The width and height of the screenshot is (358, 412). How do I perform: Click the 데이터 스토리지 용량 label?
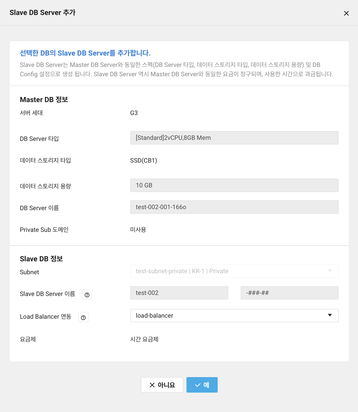(x=45, y=186)
